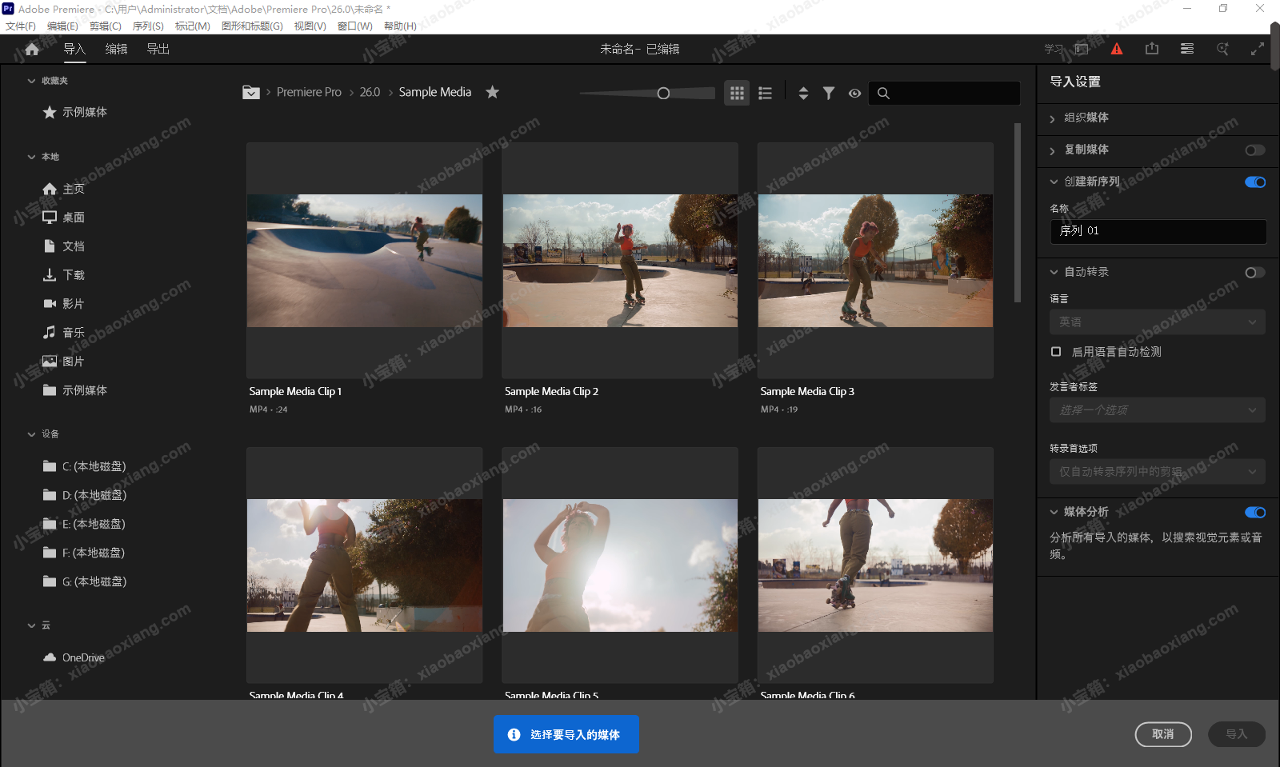Open the transcription preferences dropdown

tap(1157, 472)
